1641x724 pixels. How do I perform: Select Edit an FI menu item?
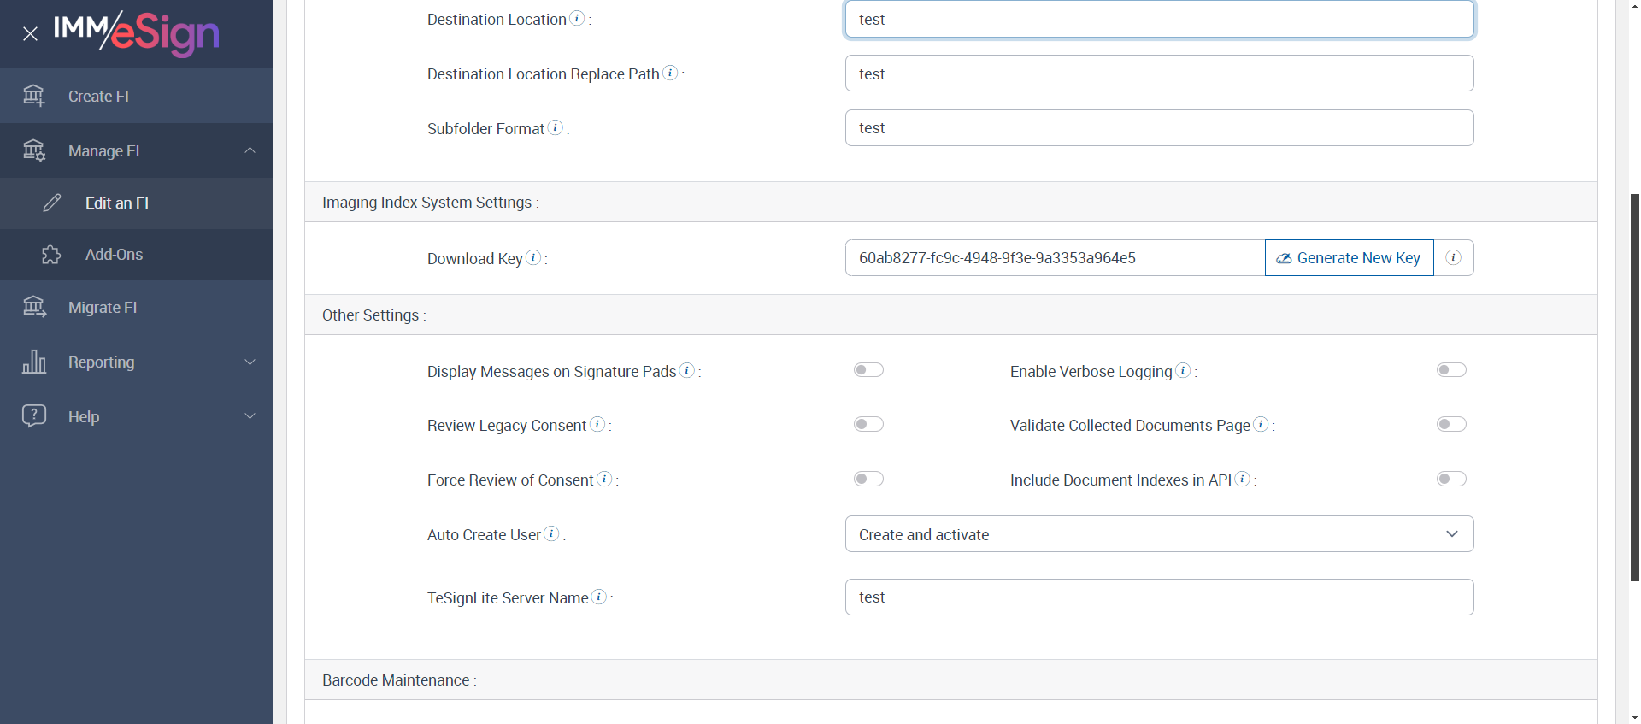(x=117, y=203)
